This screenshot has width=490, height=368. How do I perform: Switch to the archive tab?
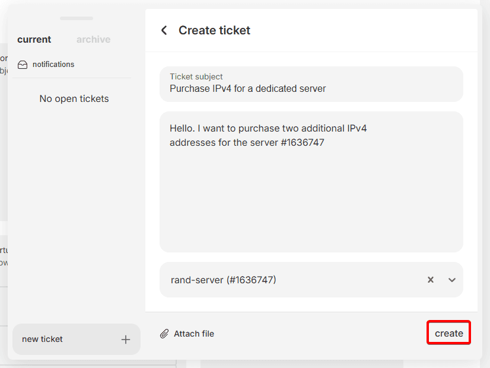click(x=93, y=40)
